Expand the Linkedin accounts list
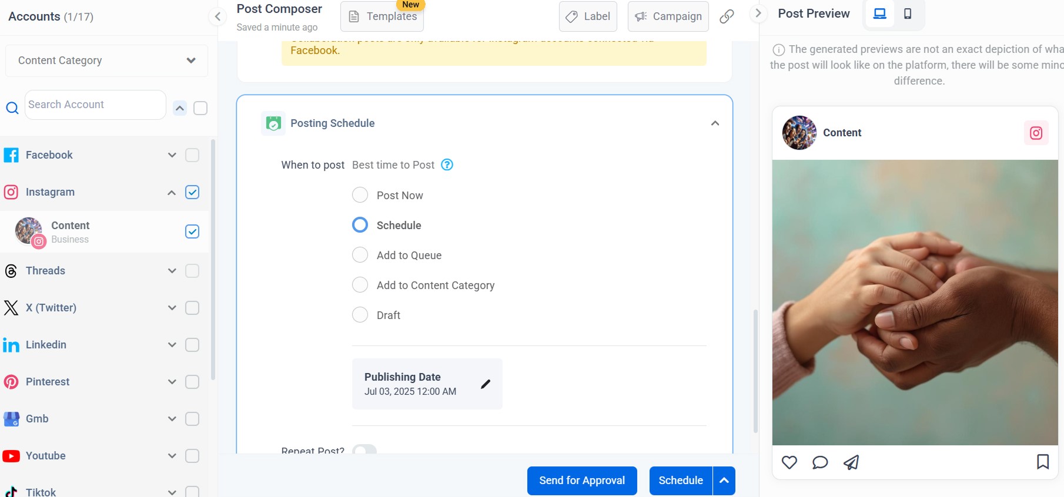Image resolution: width=1064 pixels, height=497 pixels. coord(172,345)
